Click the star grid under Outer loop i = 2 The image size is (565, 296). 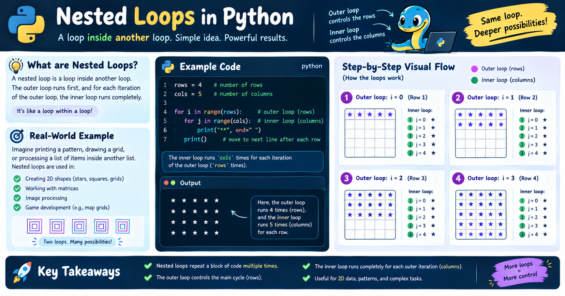[370, 215]
